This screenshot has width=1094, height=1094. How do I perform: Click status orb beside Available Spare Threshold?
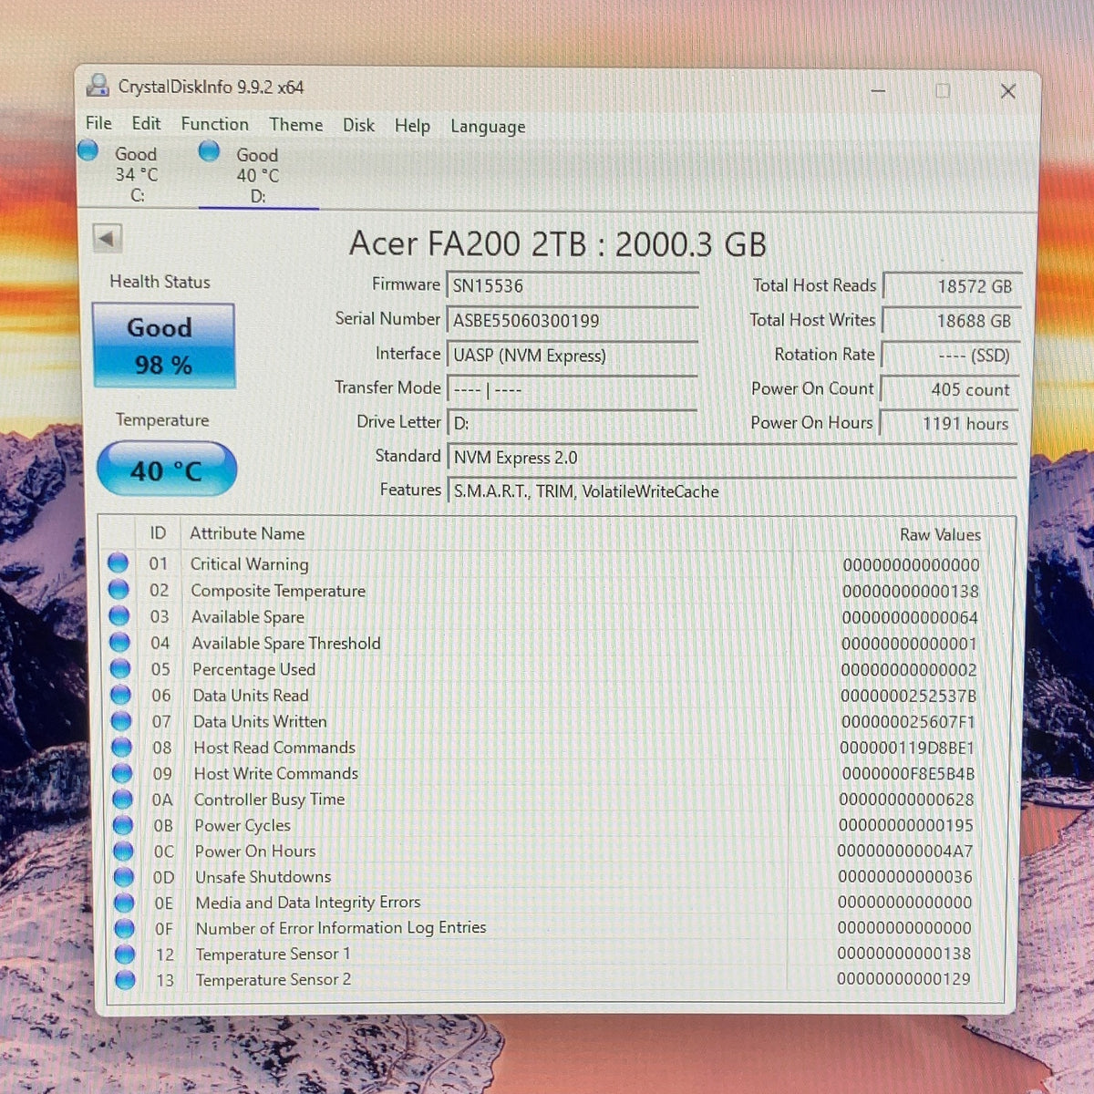[x=119, y=643]
